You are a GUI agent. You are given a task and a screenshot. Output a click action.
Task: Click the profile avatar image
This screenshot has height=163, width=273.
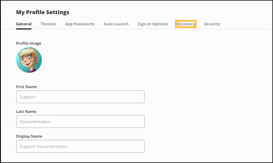tap(29, 60)
